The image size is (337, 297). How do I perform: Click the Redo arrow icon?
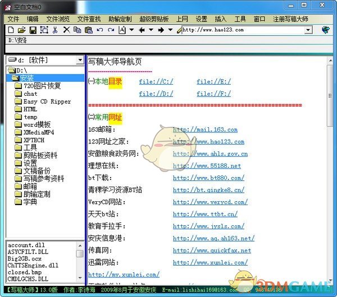(111, 30)
